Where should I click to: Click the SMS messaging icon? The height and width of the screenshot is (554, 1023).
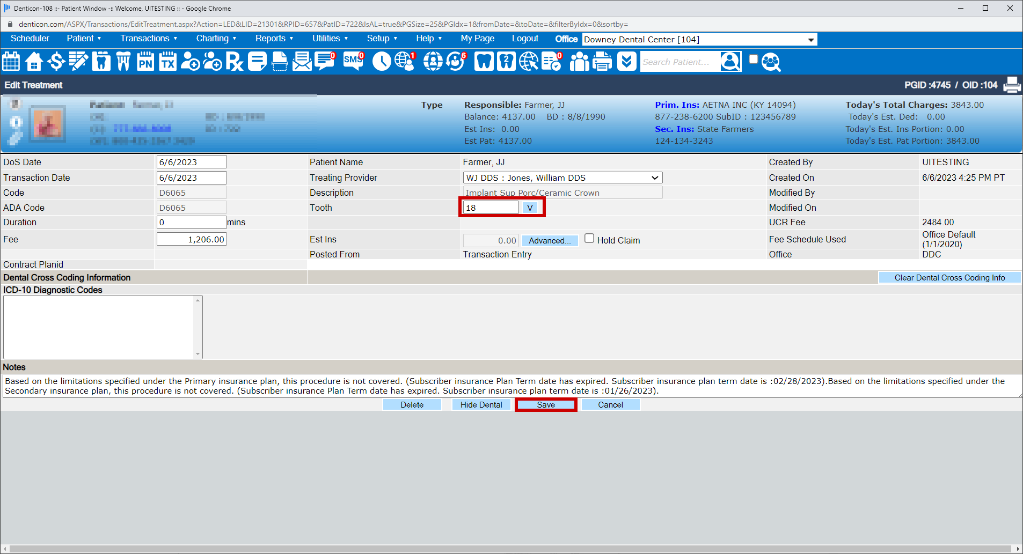point(352,61)
